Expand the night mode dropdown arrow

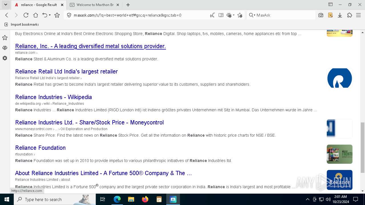[234, 15]
